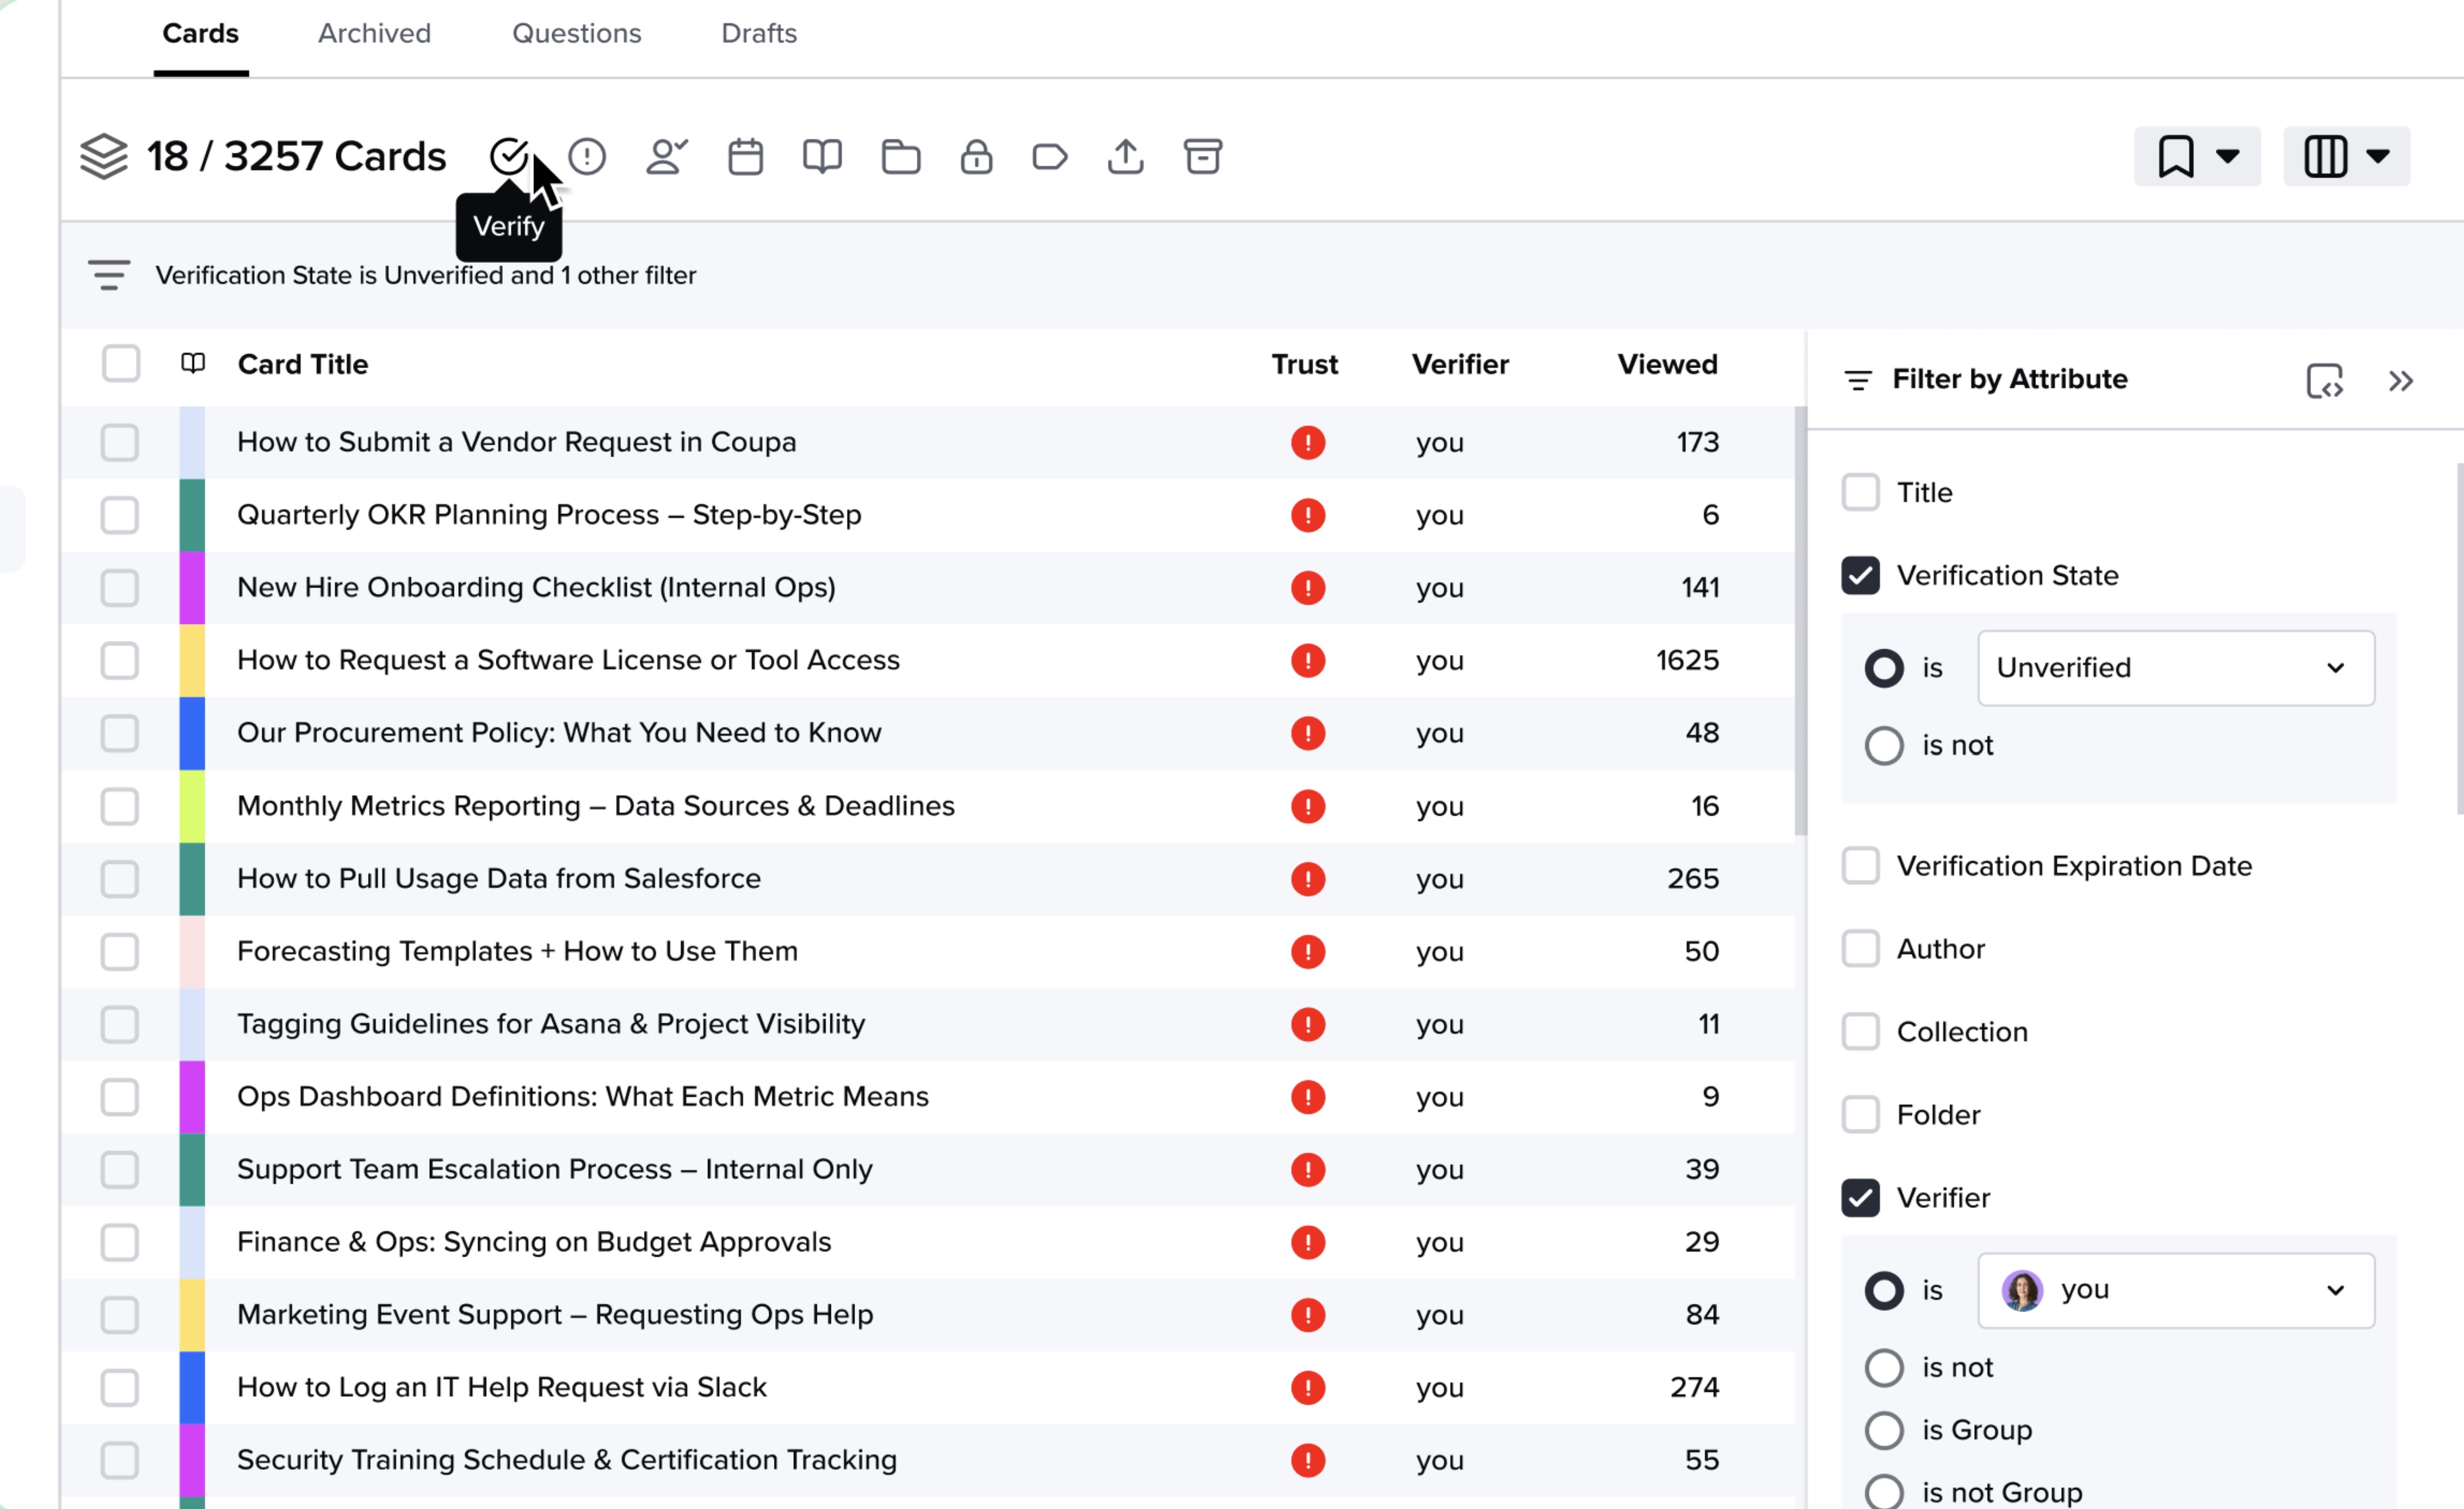2464x1509 pixels.
Task: Check the Author filter checkbox
Action: coord(1860,948)
